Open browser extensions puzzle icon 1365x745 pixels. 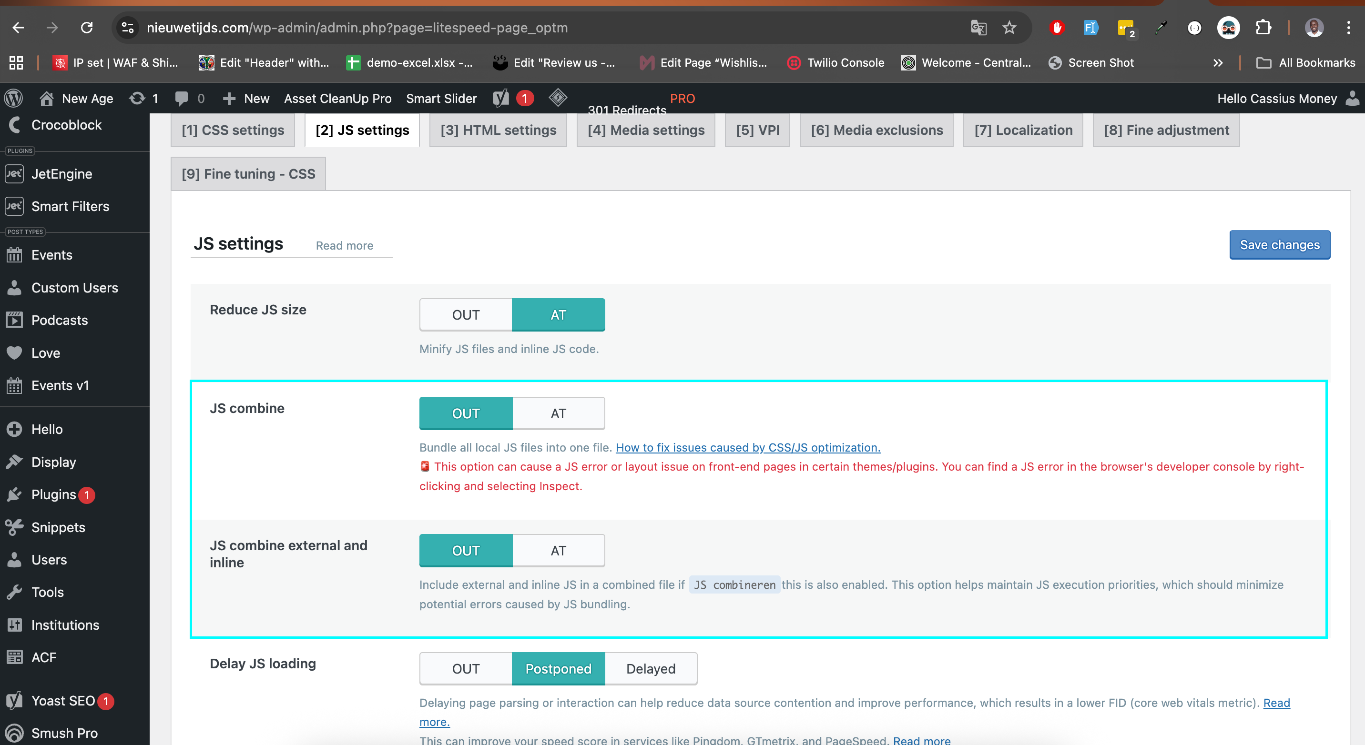pyautogui.click(x=1263, y=28)
